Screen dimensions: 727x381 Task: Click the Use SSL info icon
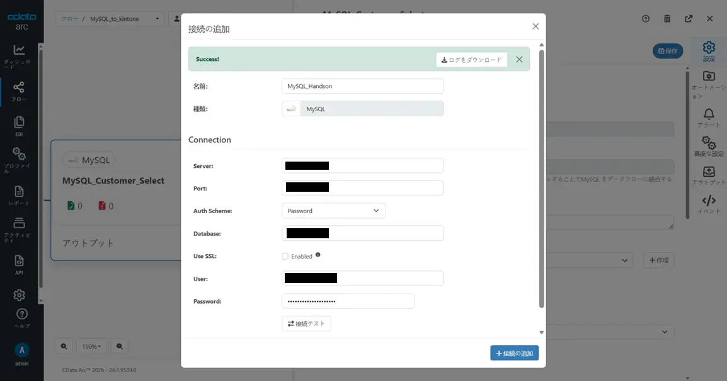pyautogui.click(x=318, y=255)
